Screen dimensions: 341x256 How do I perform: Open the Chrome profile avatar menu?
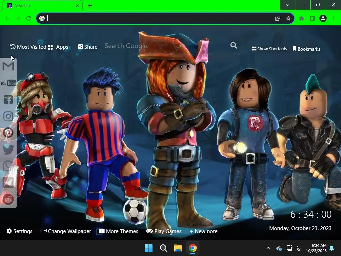323,19
